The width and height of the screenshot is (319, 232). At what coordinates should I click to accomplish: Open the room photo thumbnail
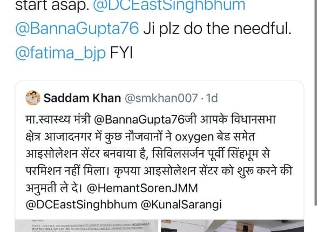(x=232, y=226)
